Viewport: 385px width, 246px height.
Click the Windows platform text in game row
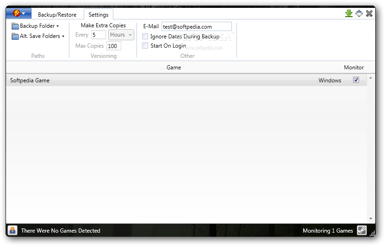(330, 80)
